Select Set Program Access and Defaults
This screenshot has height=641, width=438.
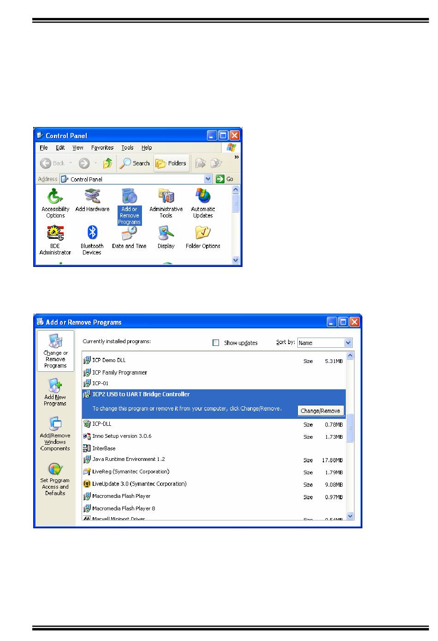pyautogui.click(x=55, y=479)
